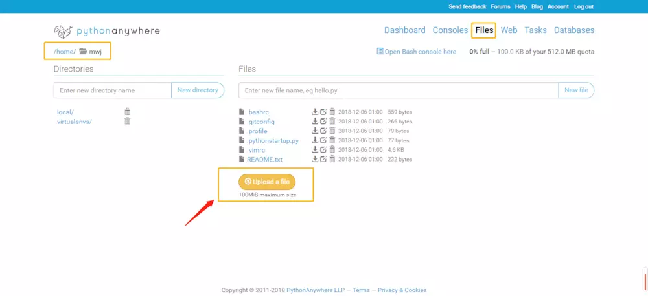Focus the new file name field
Viewport: 648px width, 296px height.
pyautogui.click(x=399, y=90)
